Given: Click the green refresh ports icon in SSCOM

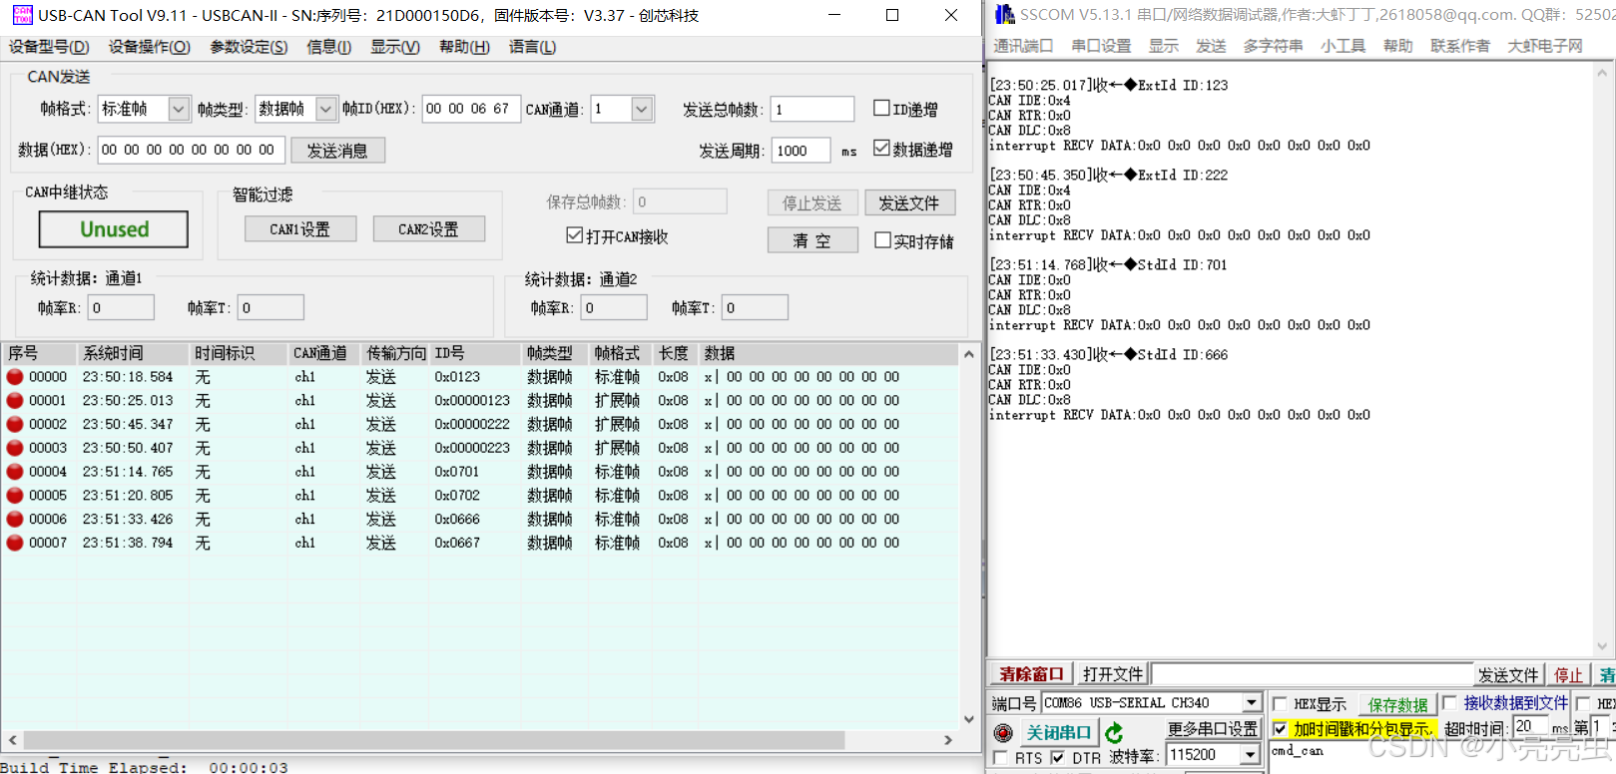Looking at the screenshot, I should tap(1115, 733).
